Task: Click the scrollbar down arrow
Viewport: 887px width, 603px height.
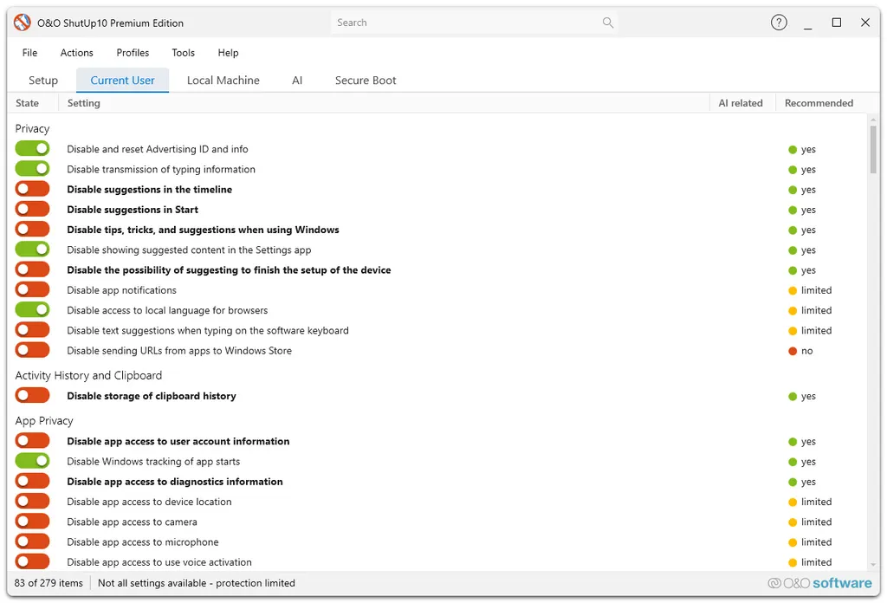Action: [873, 565]
